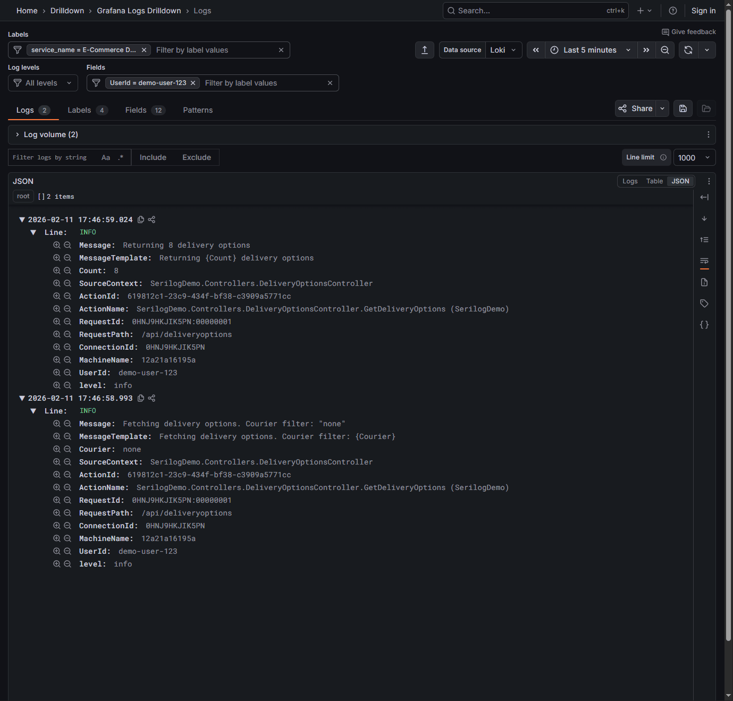The width and height of the screenshot is (733, 701).
Task: Enable regex matching with the .* toggle
Action: 121,157
